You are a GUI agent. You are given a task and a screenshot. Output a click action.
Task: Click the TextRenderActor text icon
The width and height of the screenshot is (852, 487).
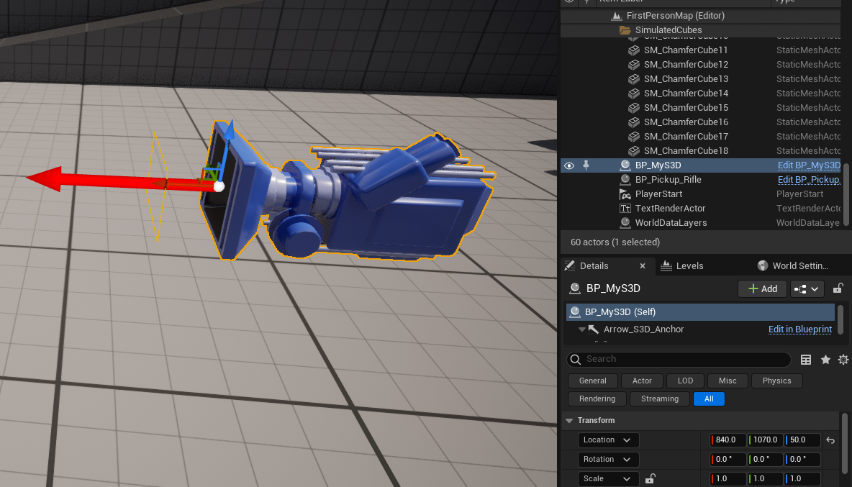click(x=625, y=209)
